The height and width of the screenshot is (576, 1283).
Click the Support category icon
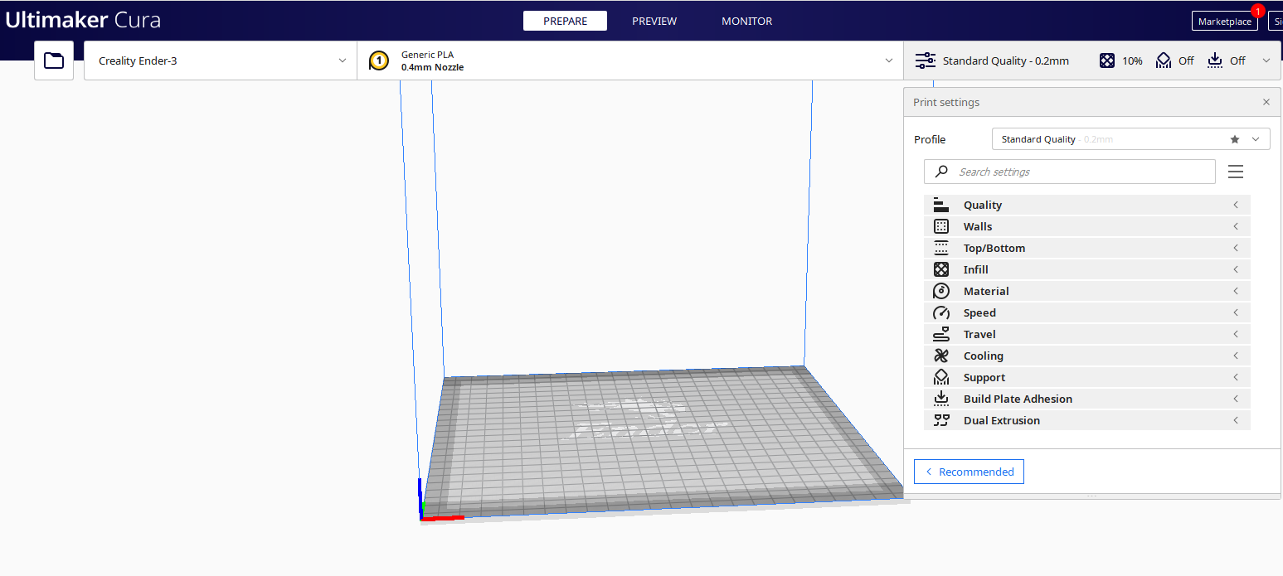click(941, 377)
